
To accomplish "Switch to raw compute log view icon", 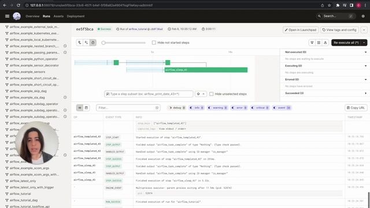I will coord(86,108).
